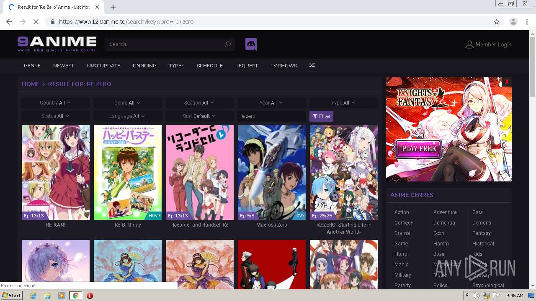Open Re:ZERO Starting Life title link

tap(344, 228)
